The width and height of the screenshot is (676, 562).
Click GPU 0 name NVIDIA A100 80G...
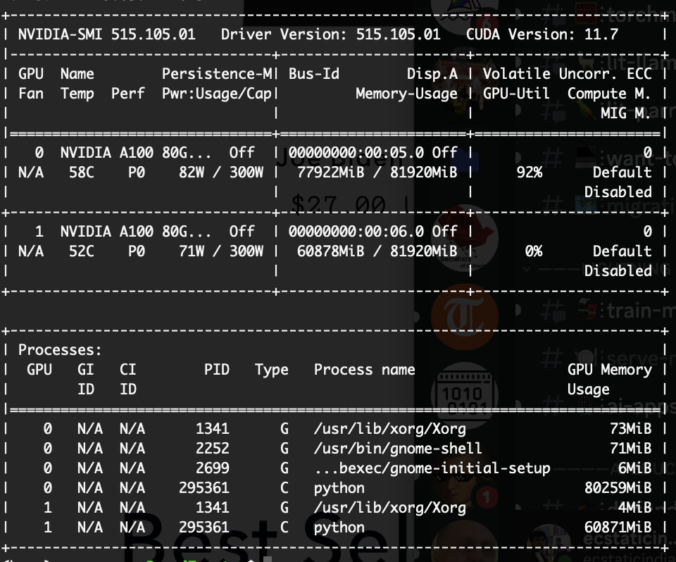coord(136,153)
